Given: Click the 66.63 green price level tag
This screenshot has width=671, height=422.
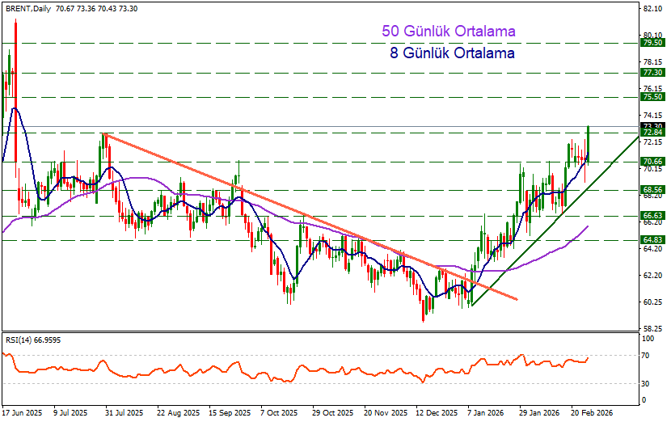Looking at the screenshot, I should coord(652,216).
